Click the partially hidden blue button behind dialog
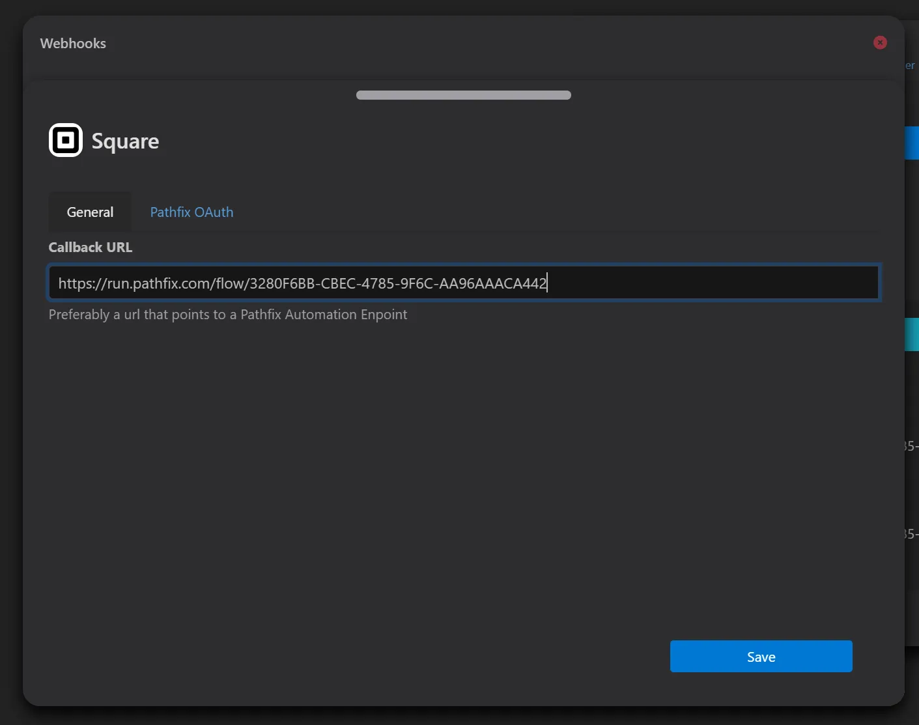Image resolution: width=919 pixels, height=725 pixels. [912, 143]
